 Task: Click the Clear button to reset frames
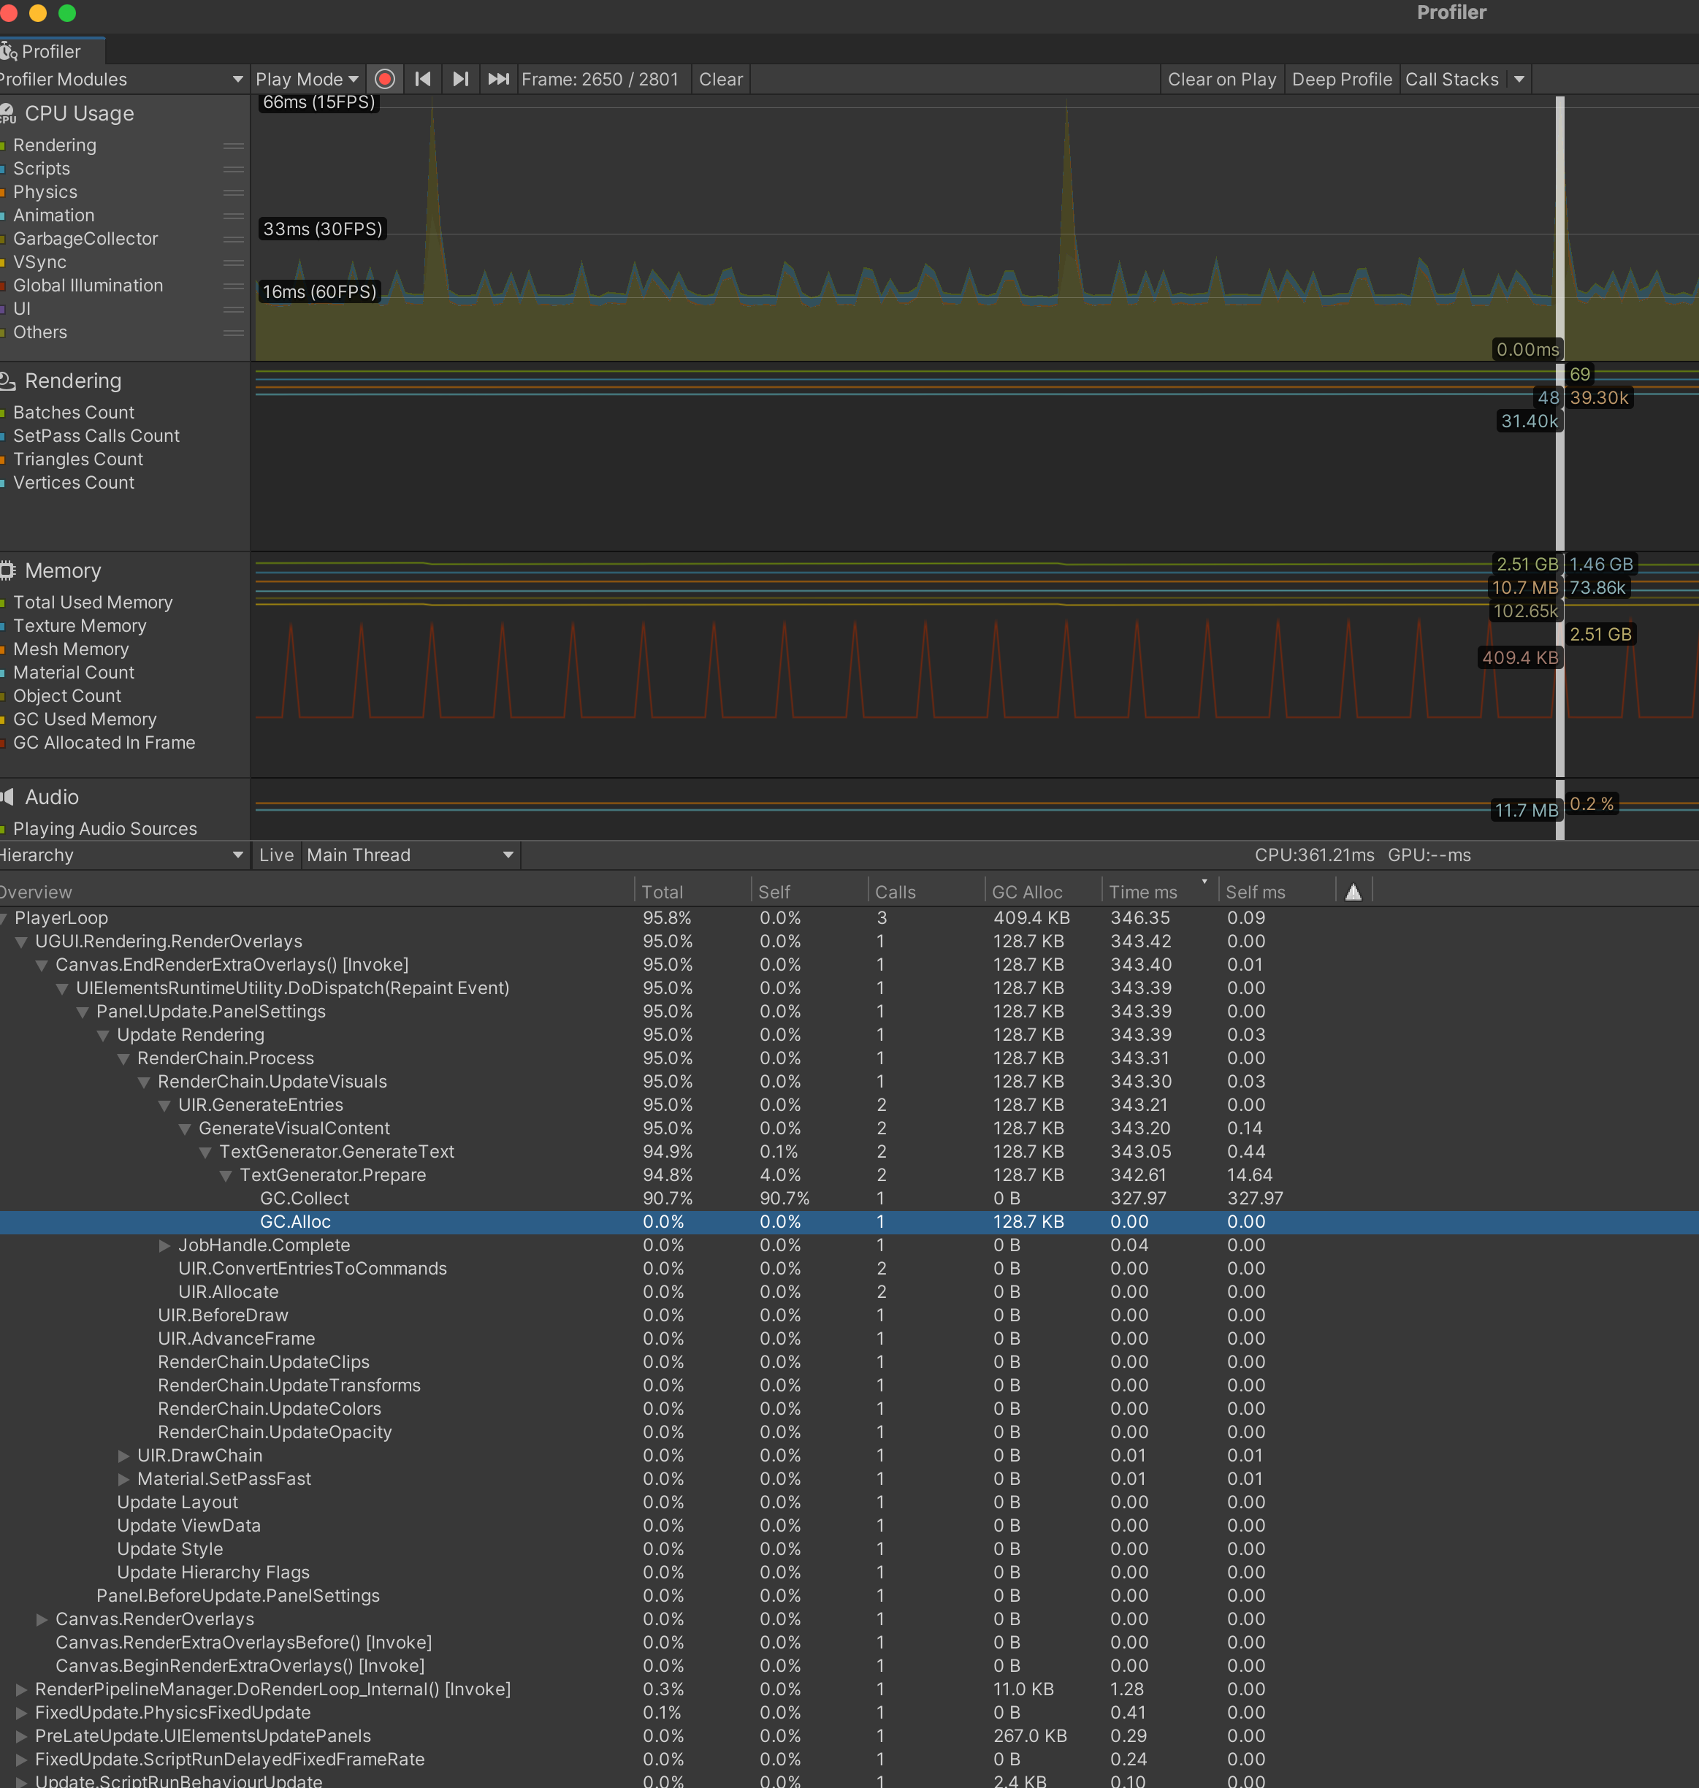(x=720, y=79)
